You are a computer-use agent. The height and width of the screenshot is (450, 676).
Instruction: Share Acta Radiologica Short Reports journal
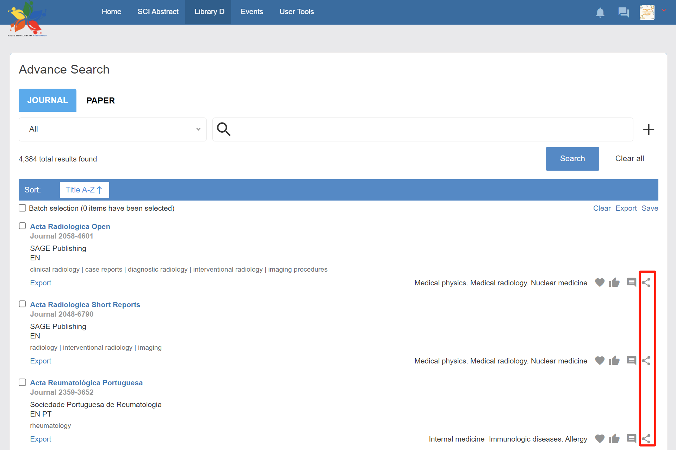coord(646,361)
